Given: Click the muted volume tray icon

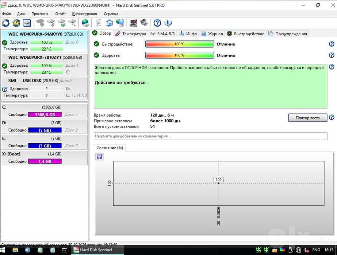Looking at the screenshot, I should coord(306,250).
